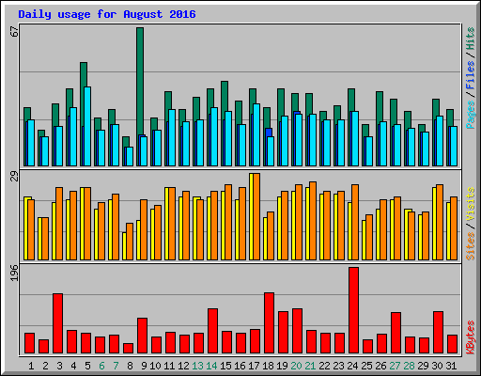Click the cyan Pages bar for day 5
This screenshot has height=376, width=481.
coord(87,126)
